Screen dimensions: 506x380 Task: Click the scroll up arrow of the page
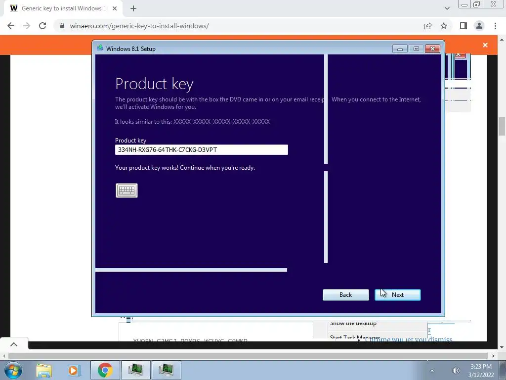click(x=502, y=40)
